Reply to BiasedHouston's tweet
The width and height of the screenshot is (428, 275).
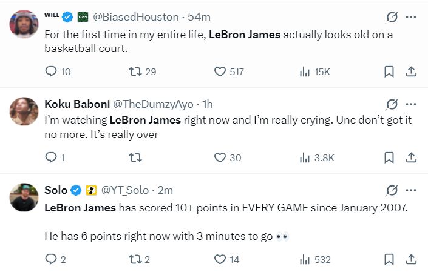52,71
